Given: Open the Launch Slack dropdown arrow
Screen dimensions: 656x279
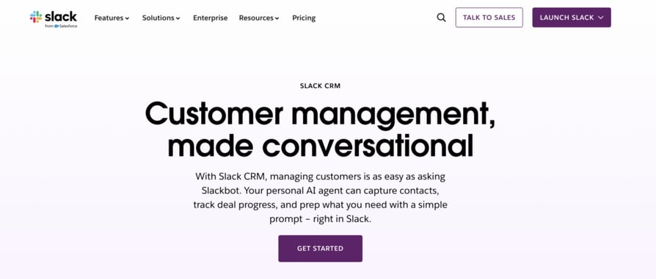Looking at the screenshot, I should [x=601, y=18].
